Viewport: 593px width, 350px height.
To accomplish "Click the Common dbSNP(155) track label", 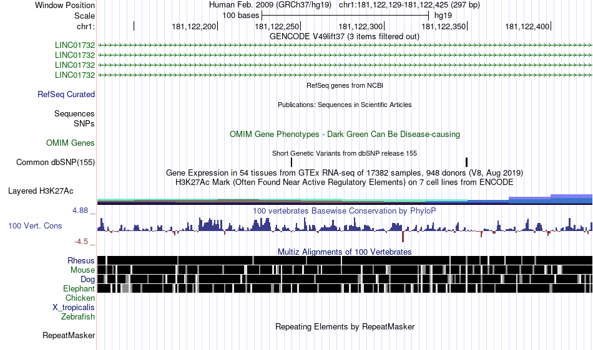I will tap(56, 162).
